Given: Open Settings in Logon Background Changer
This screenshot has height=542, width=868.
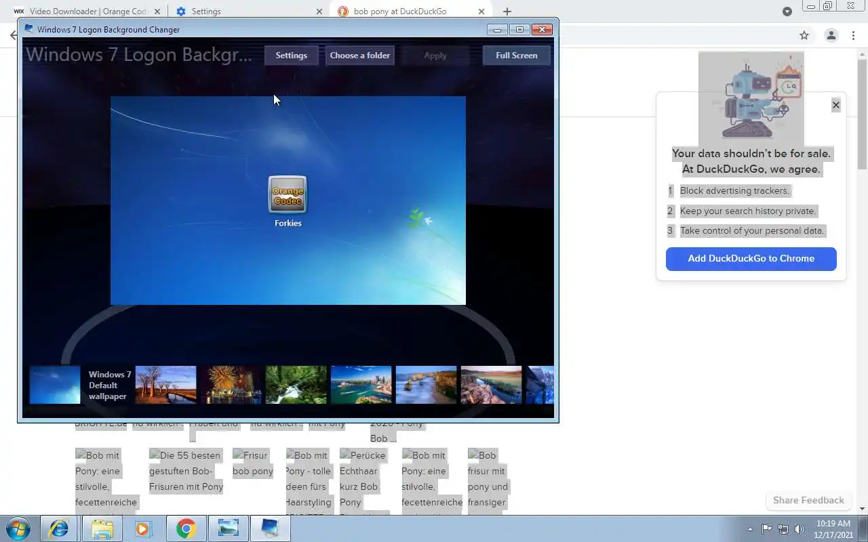Looking at the screenshot, I should click(x=291, y=56).
